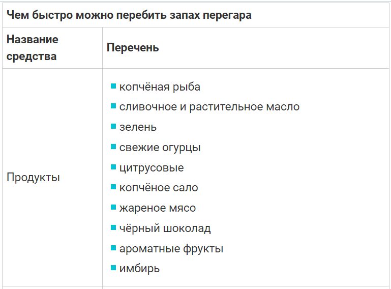Click the "Перечень" column header

coord(133,48)
